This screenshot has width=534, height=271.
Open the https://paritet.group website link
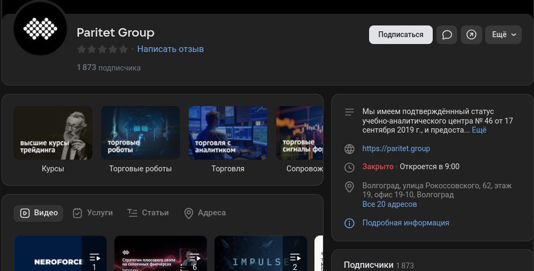396,148
